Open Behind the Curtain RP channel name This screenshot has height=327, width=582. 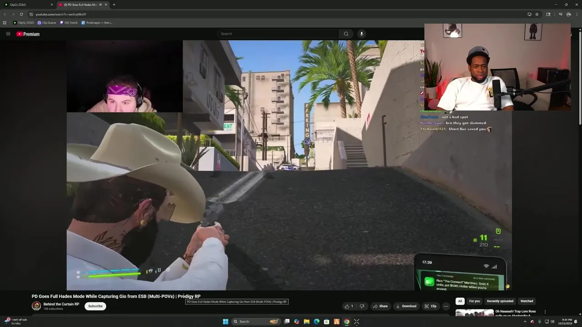tap(61, 304)
